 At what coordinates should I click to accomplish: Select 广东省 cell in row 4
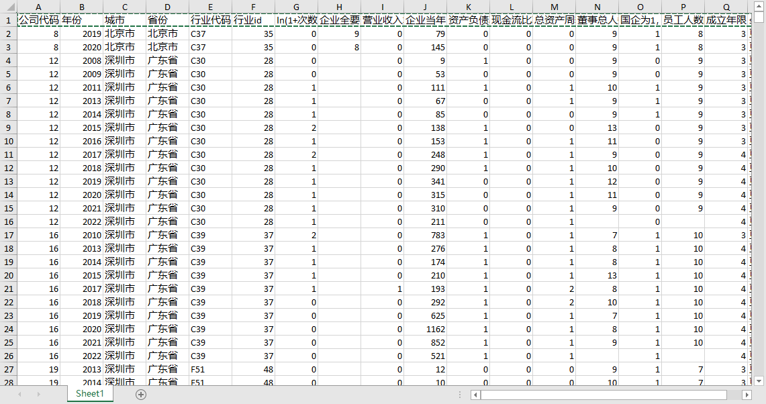168,60
